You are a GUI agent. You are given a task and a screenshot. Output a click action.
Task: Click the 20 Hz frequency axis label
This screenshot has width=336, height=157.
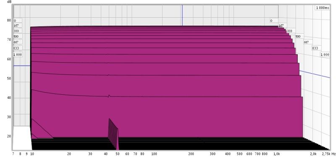tap(69, 154)
